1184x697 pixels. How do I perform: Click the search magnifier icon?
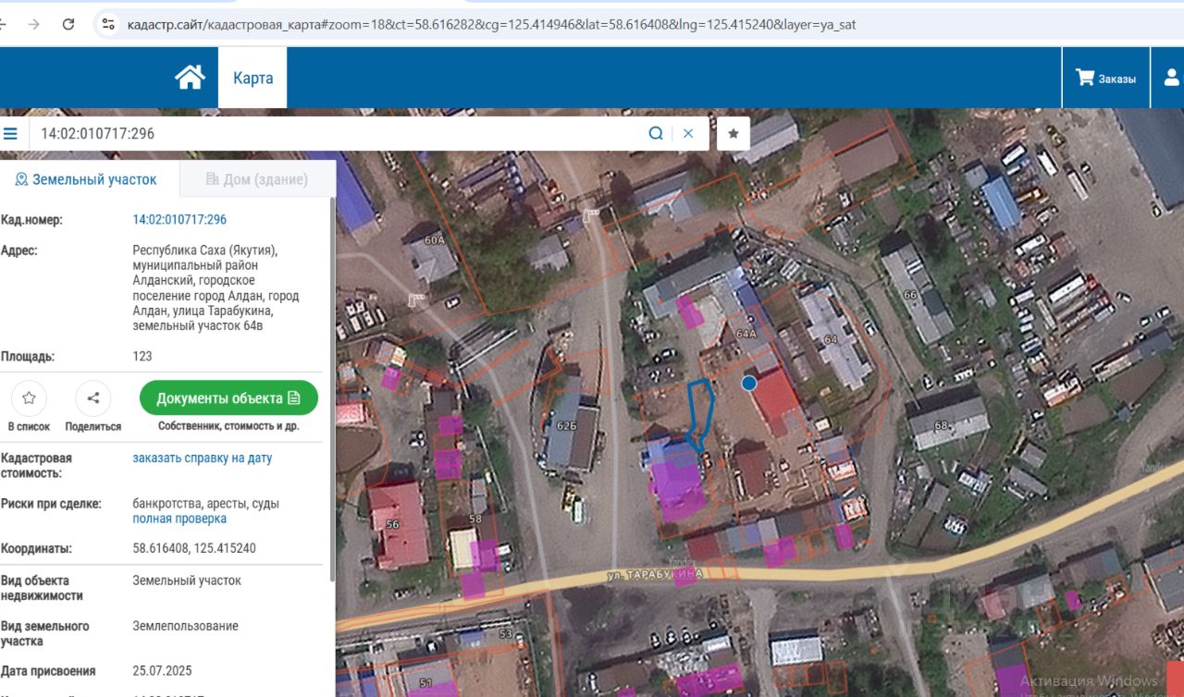[656, 134]
